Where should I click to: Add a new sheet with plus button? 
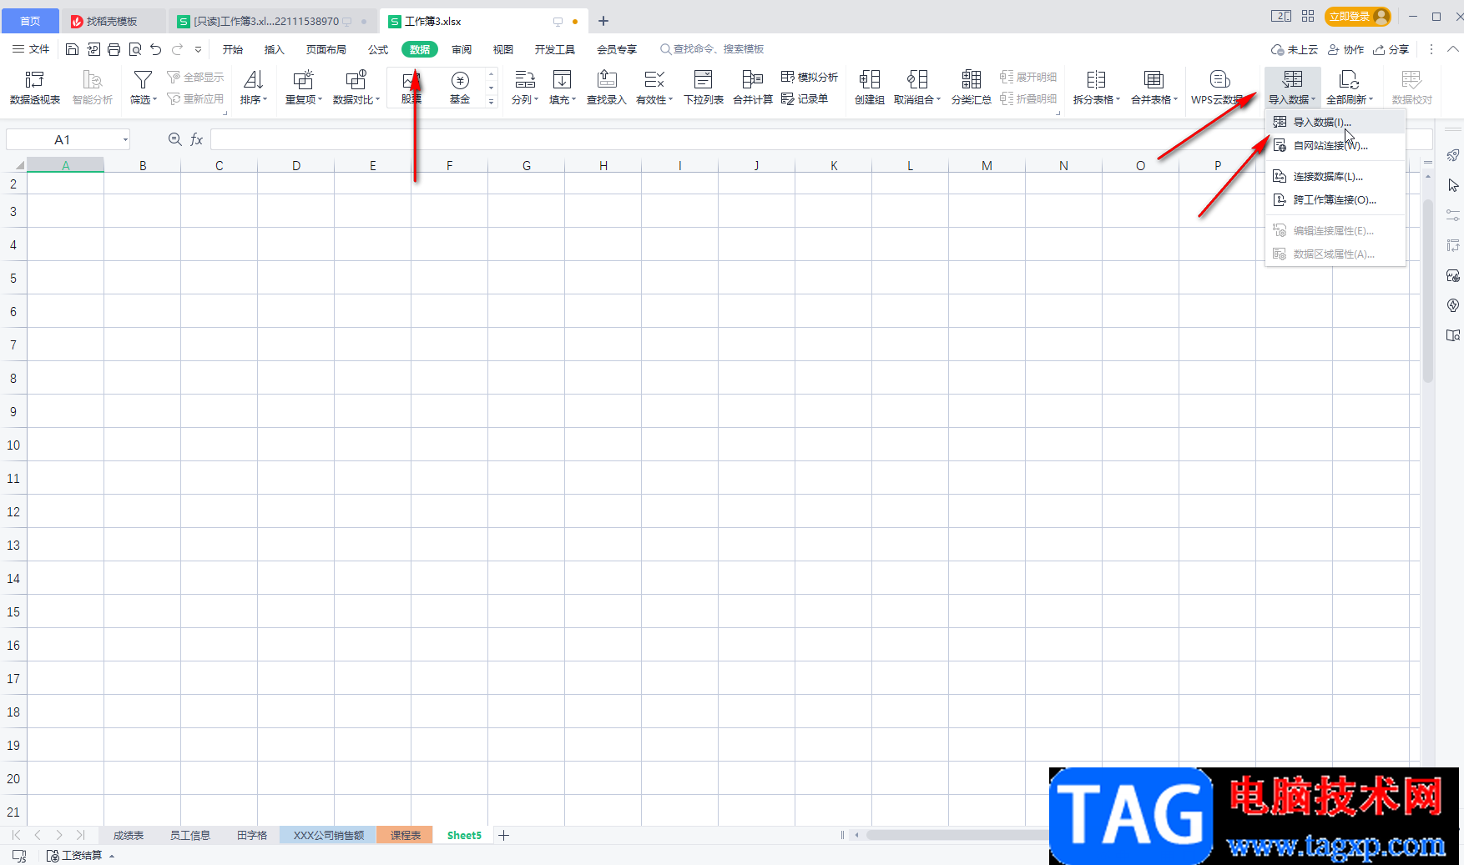(503, 835)
